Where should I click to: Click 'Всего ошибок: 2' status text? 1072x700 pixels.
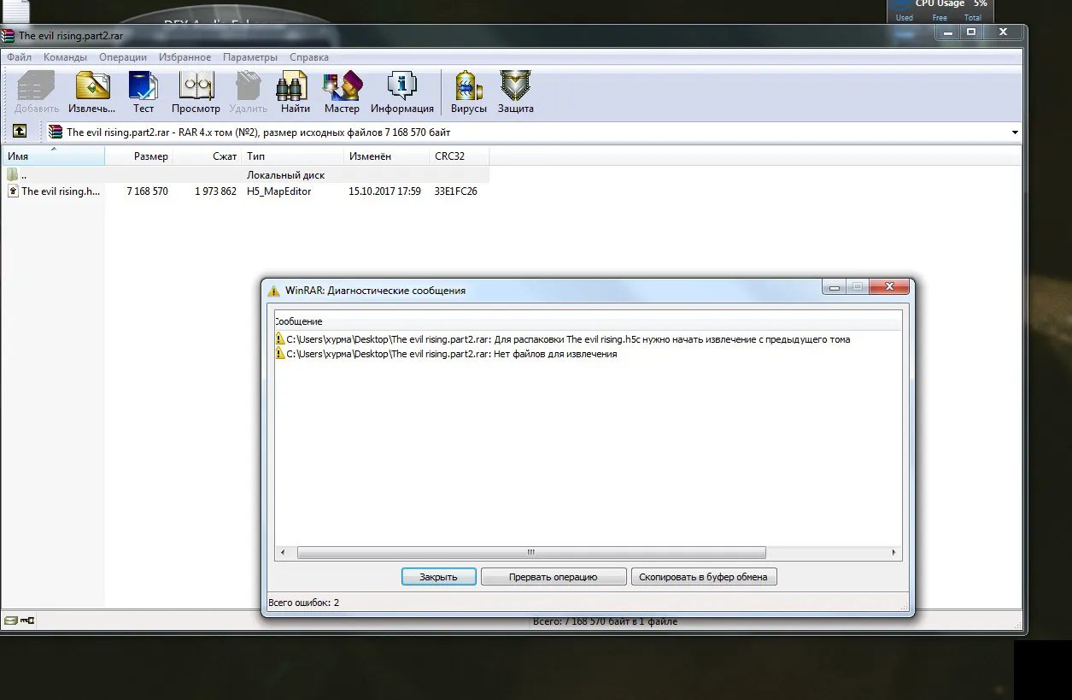click(x=304, y=603)
